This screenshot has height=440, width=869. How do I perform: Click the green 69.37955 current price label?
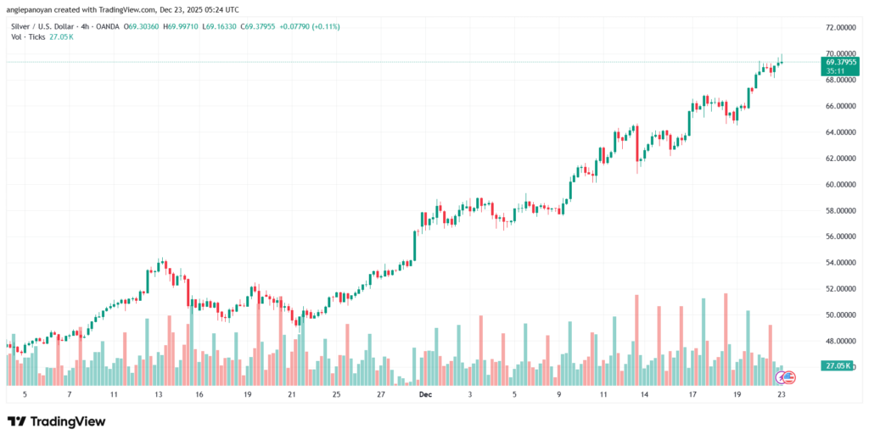(841, 62)
